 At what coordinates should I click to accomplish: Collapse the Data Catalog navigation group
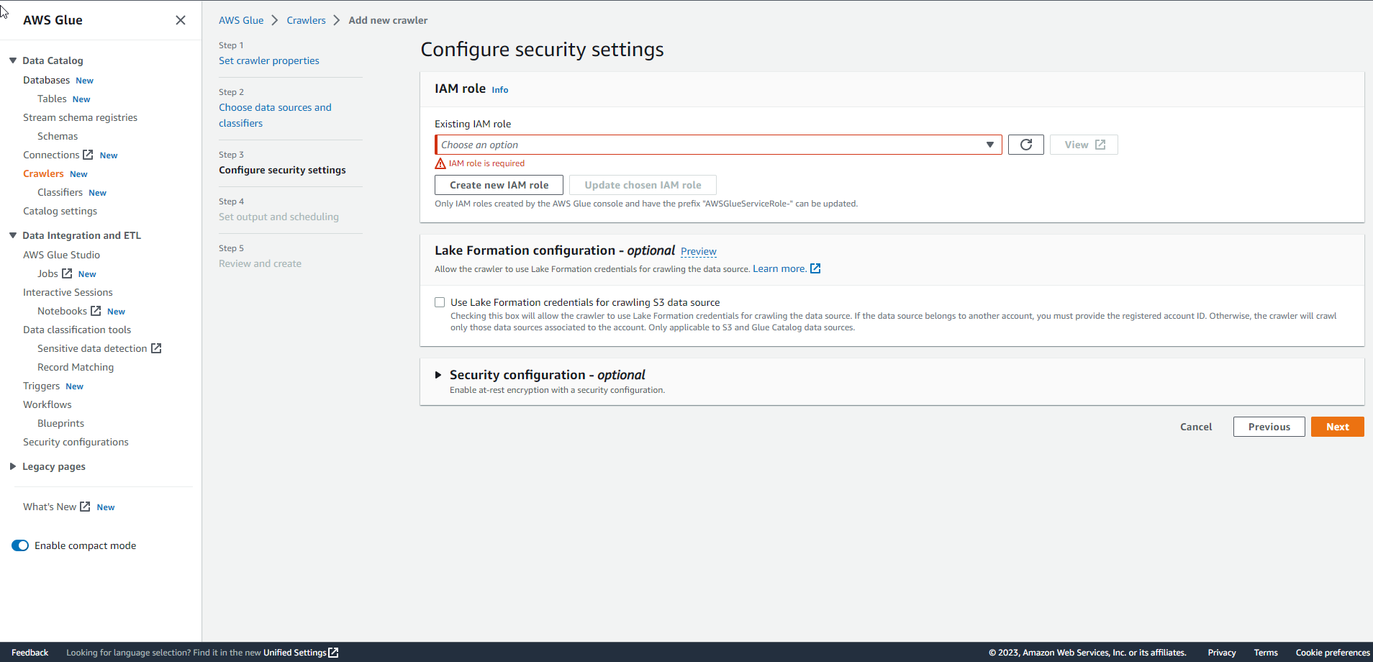(13, 60)
